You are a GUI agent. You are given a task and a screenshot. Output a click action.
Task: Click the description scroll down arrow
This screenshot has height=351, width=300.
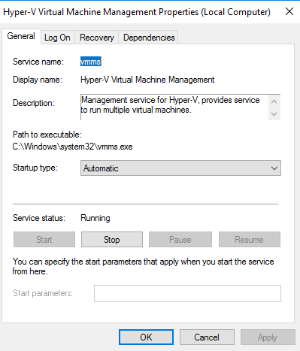click(274, 114)
